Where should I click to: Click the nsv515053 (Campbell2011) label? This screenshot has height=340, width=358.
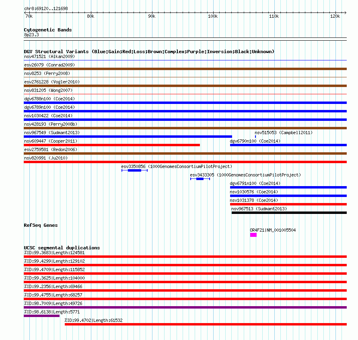[x=284, y=133]
